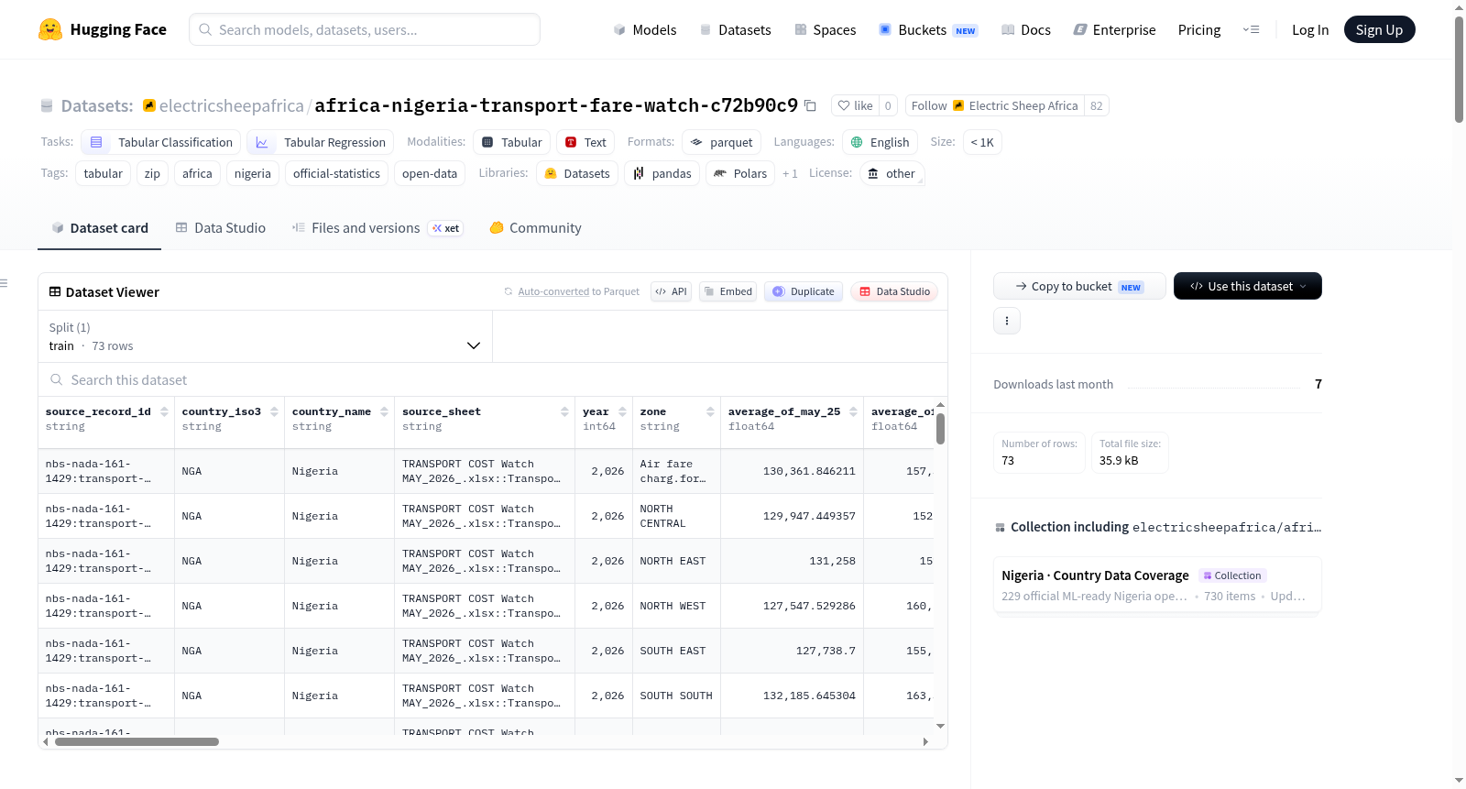Go to Models in top navigation
1466x789 pixels.
(645, 29)
